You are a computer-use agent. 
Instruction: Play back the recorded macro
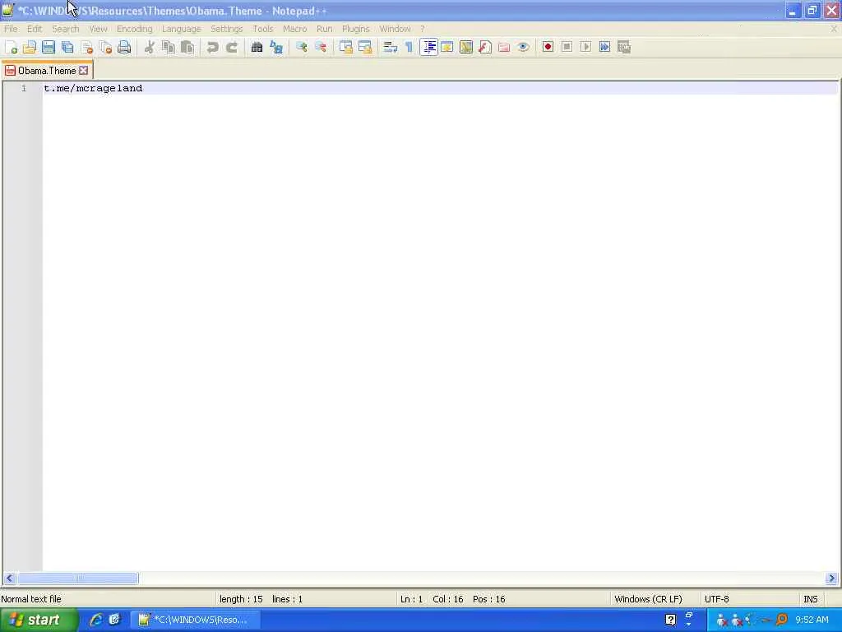click(x=585, y=47)
